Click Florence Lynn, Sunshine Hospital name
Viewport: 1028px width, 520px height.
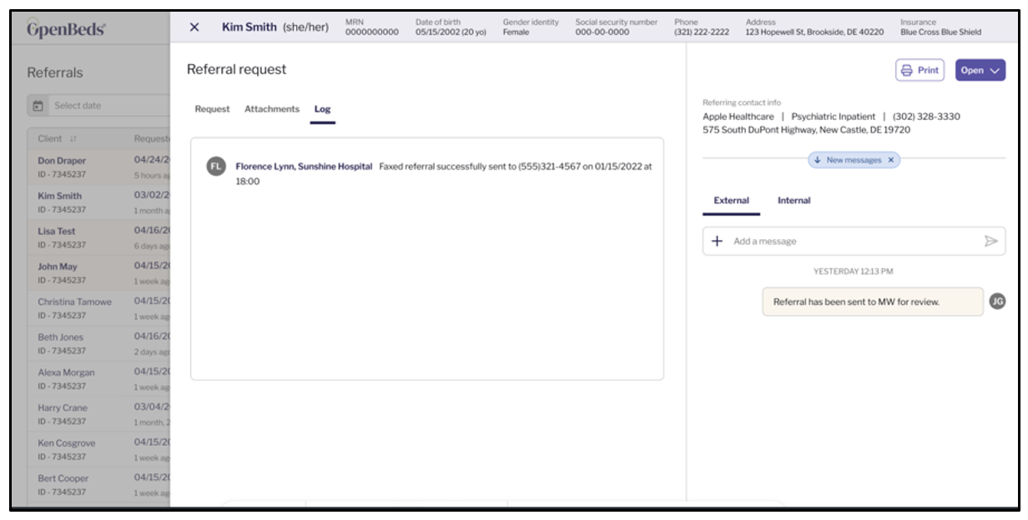point(304,167)
